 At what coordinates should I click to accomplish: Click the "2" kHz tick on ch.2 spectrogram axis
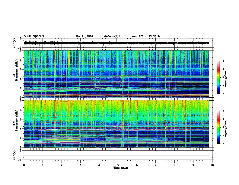pyautogui.click(x=21, y=138)
